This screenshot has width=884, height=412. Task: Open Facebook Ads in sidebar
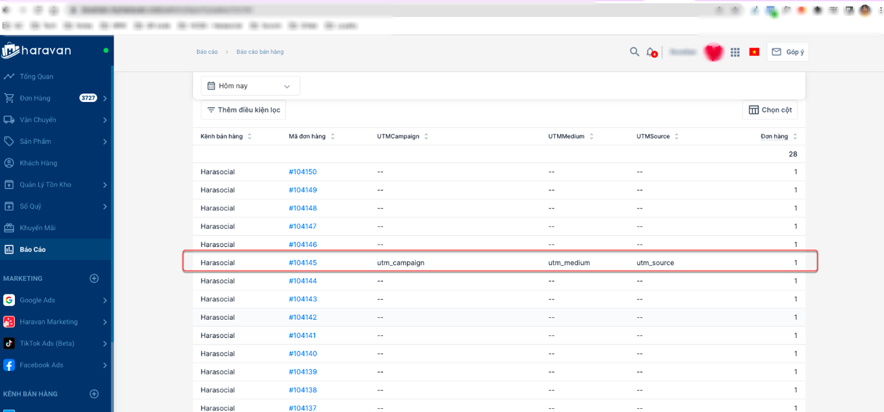click(41, 365)
